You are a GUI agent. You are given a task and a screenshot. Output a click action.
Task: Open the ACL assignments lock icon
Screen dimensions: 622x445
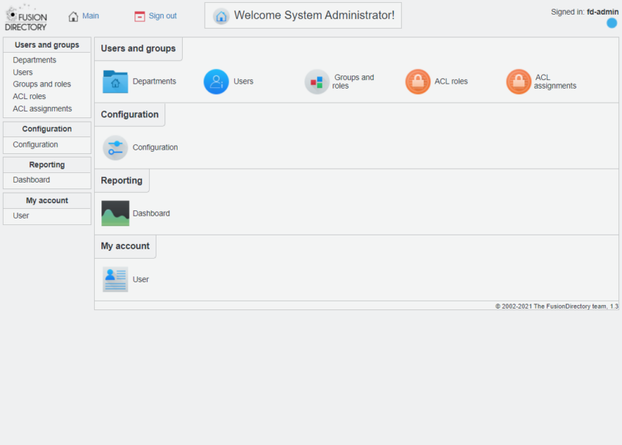pos(518,81)
